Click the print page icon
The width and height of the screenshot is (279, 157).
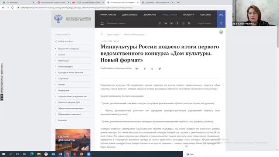point(221,32)
